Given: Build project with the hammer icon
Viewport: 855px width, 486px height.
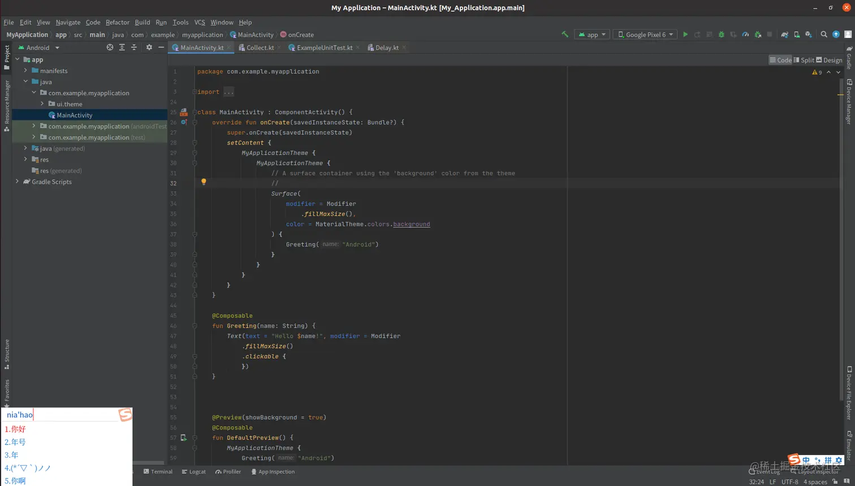Looking at the screenshot, I should [564, 35].
